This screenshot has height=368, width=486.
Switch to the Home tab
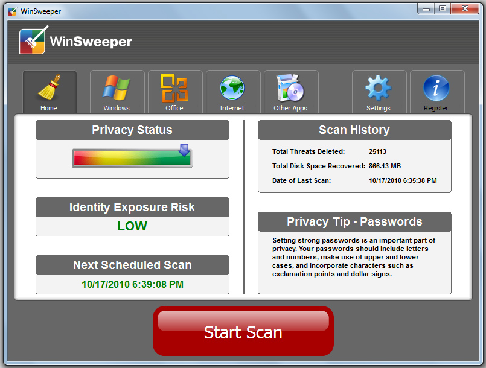(x=49, y=92)
